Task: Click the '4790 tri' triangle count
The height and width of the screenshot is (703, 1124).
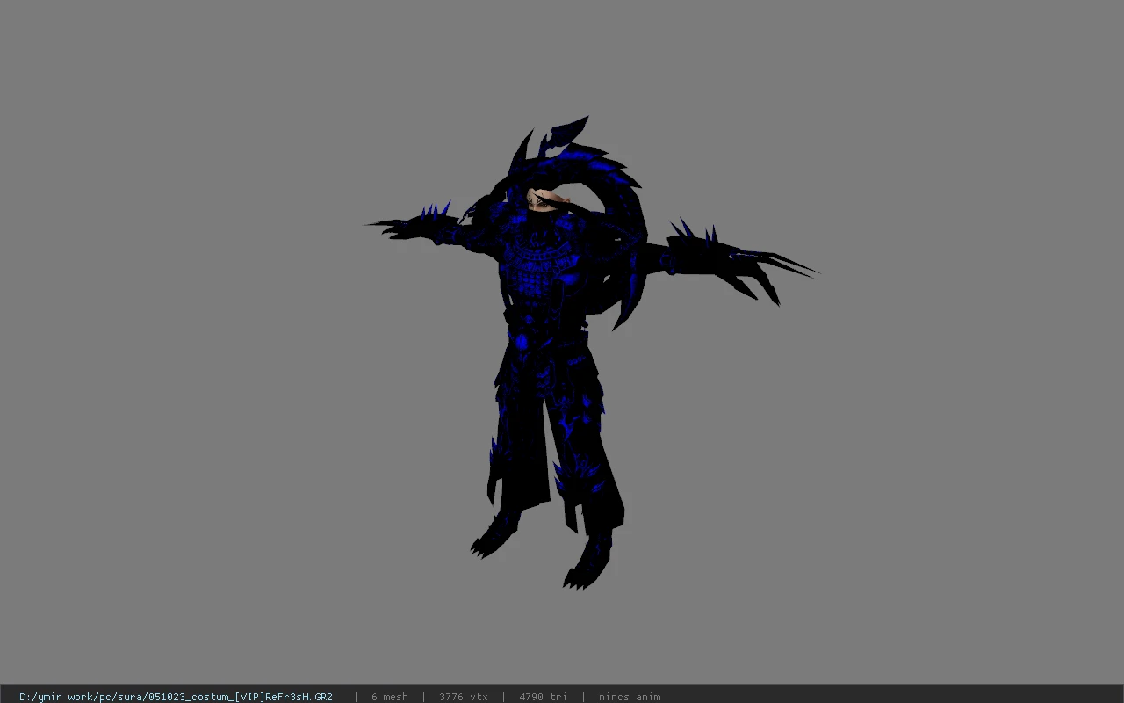Action: 543,697
